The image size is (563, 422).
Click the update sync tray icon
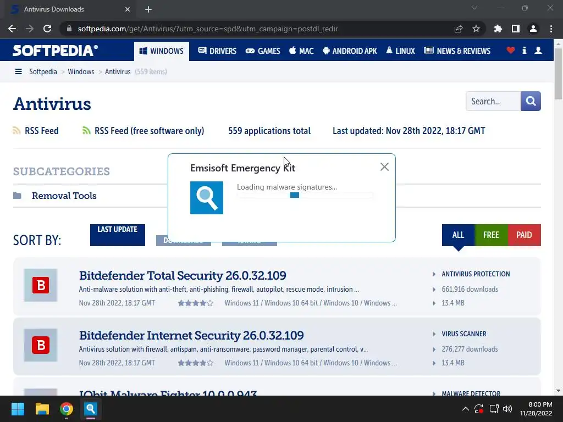point(479,409)
